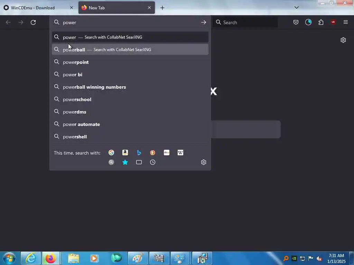Click the toolbar Search box
The width and height of the screenshot is (354, 265).
(x=245, y=22)
